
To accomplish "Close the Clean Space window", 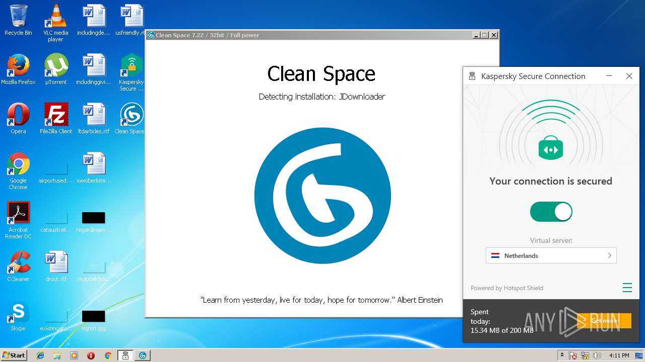I will pos(494,35).
